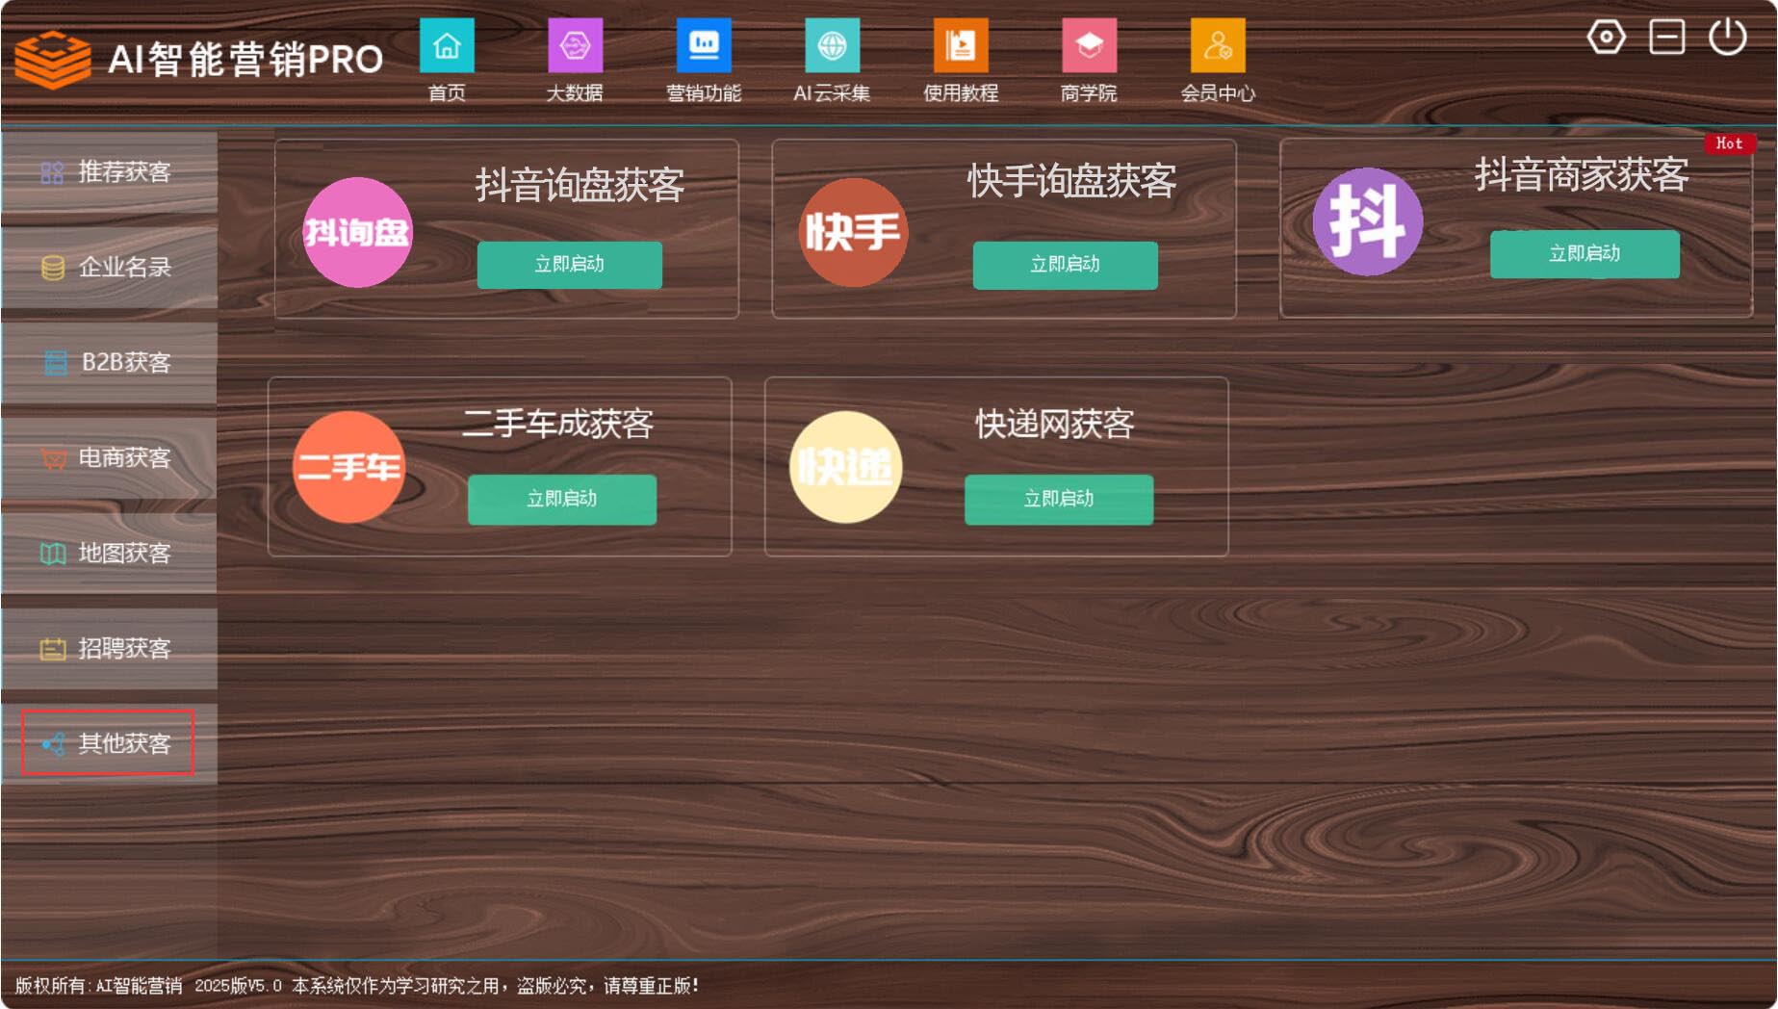
Task: Start 抖音询盘获客 with 立即启动
Action: click(569, 265)
